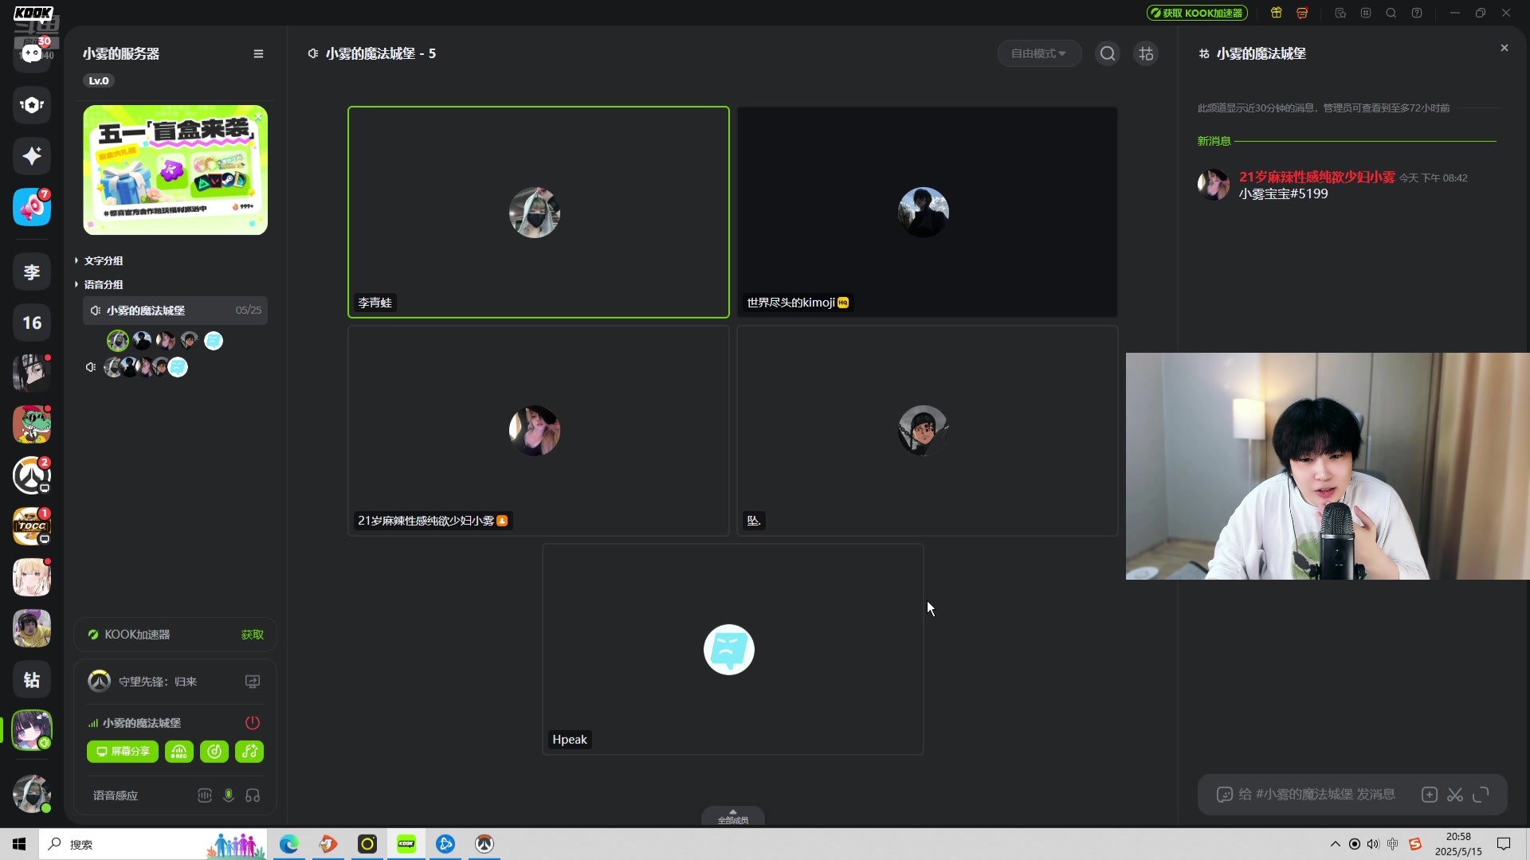
Task: Open the music disc accompaniment button
Action: click(x=214, y=752)
